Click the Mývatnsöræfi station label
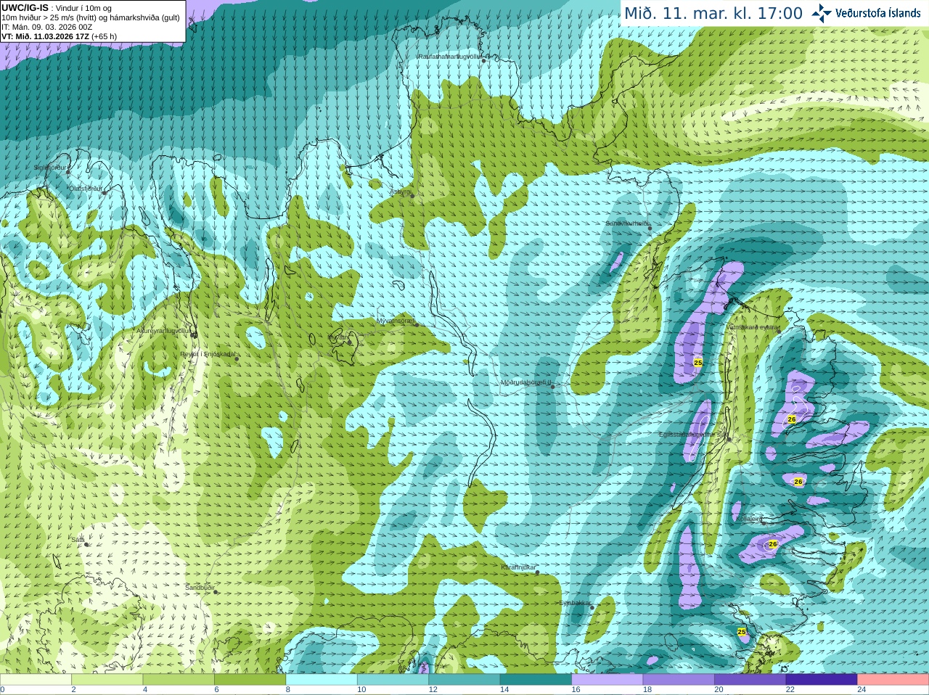Screen dimensions: 929x695 (396, 320)
